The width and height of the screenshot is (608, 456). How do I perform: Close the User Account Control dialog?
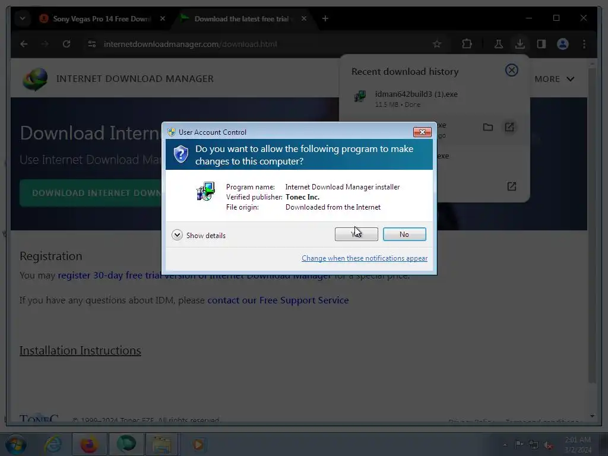pyautogui.click(x=422, y=132)
